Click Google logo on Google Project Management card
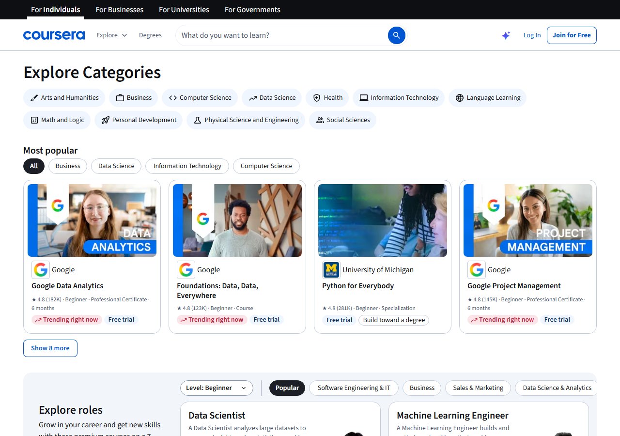This screenshot has width=620, height=436. (477, 270)
